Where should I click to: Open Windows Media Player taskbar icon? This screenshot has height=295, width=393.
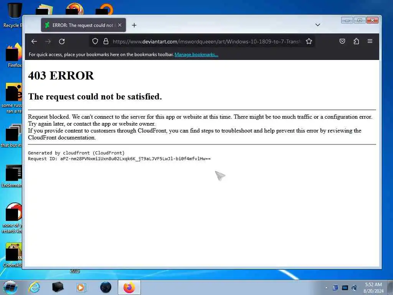(81, 287)
